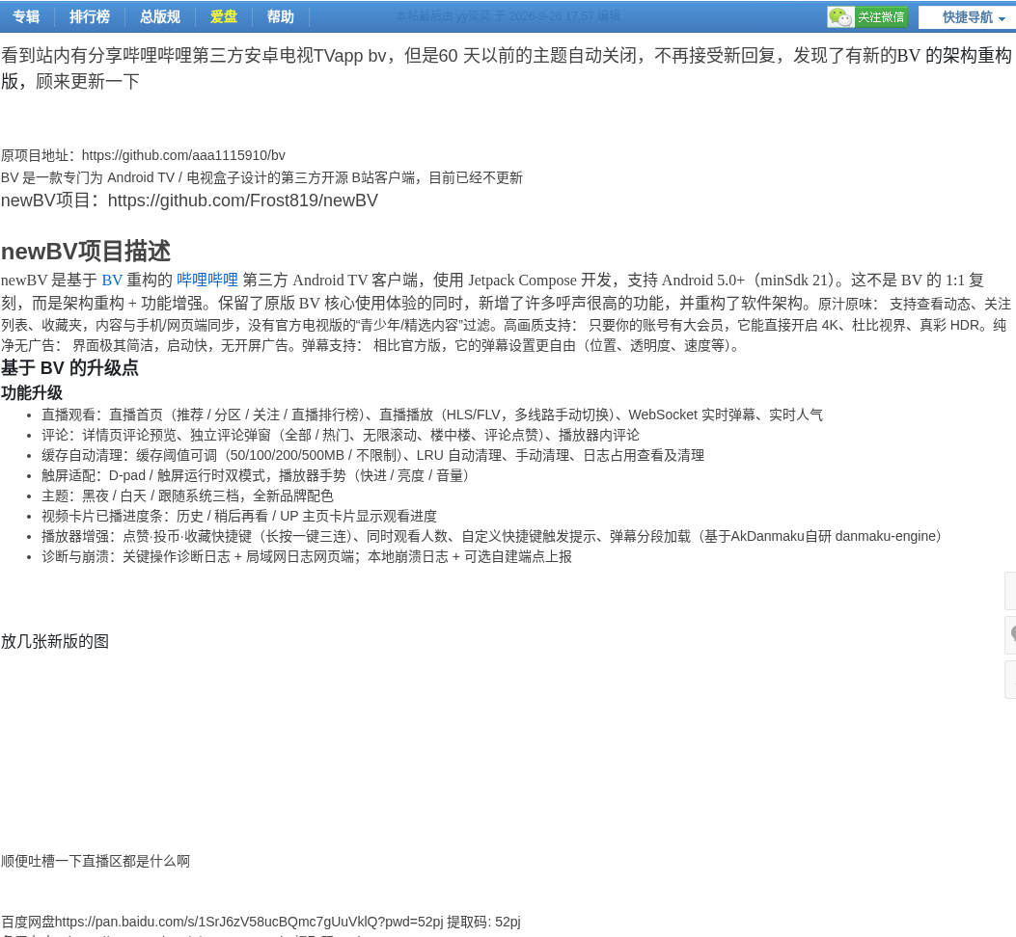
Task: Open the 专辑 menu item
Action: tap(27, 16)
